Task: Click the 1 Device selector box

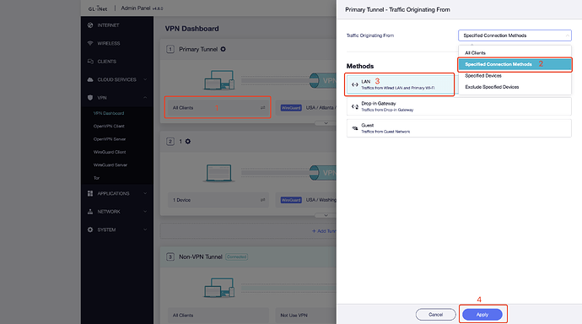Action: [218, 200]
